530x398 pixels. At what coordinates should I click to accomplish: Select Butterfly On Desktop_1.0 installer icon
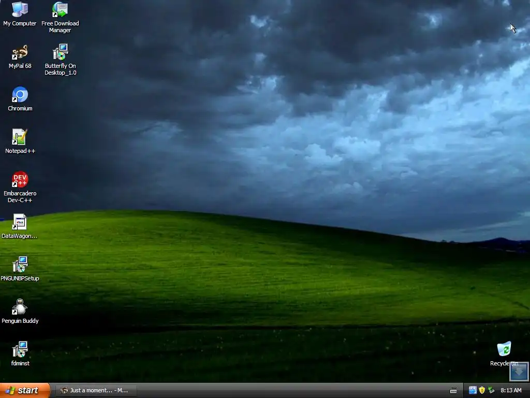coord(61,59)
